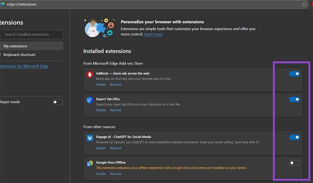This screenshot has width=313, height=183.
Task: Click the 'Google Docs Offline' title text
Action: tap(111, 162)
